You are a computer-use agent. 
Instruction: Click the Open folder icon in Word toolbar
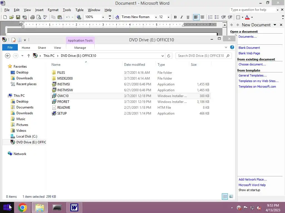tap(11, 17)
